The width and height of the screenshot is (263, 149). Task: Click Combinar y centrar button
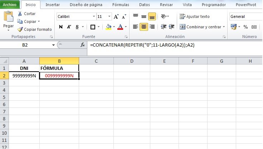point(200,27)
